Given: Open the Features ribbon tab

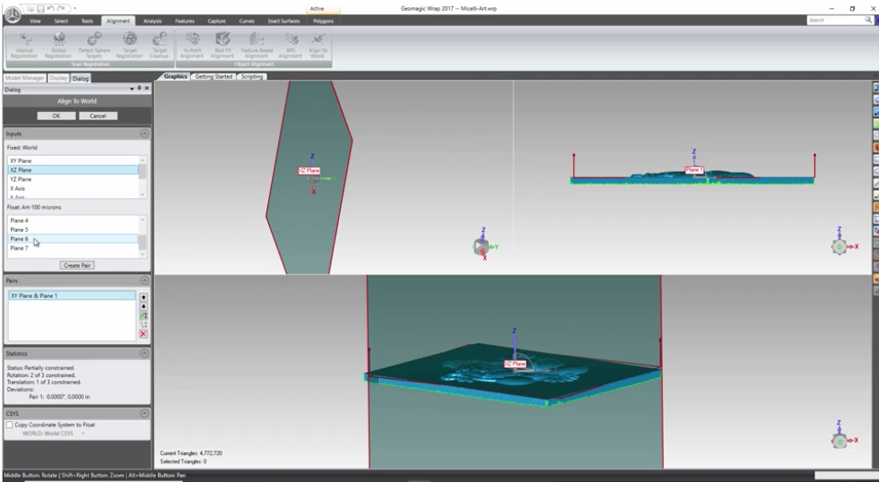Looking at the screenshot, I should tap(185, 21).
